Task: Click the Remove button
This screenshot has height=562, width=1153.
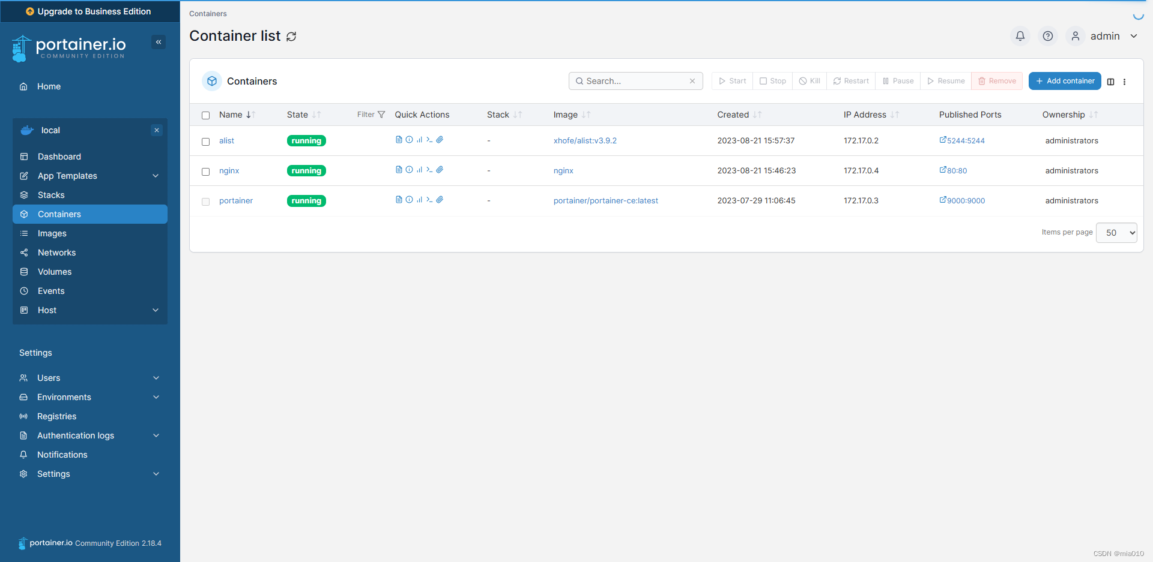Action: [x=997, y=81]
